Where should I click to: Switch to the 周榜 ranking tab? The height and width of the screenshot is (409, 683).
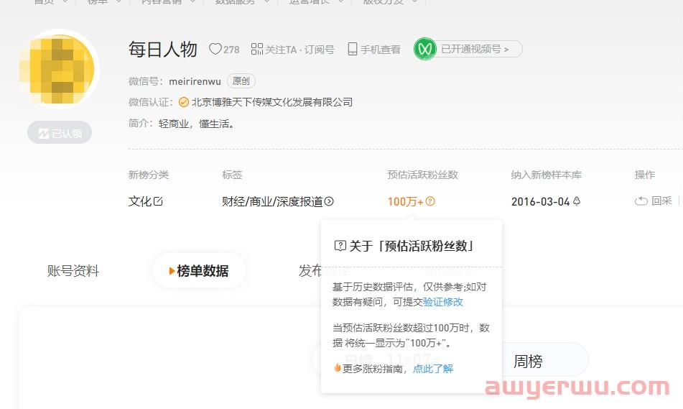528,361
